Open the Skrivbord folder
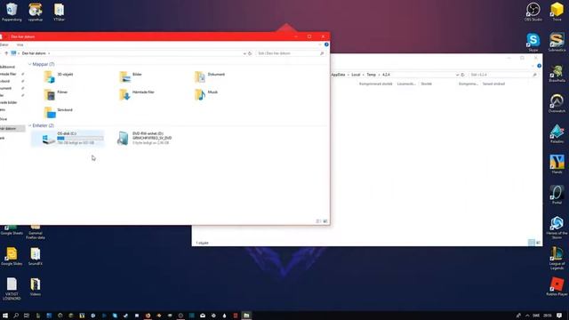 [58, 112]
